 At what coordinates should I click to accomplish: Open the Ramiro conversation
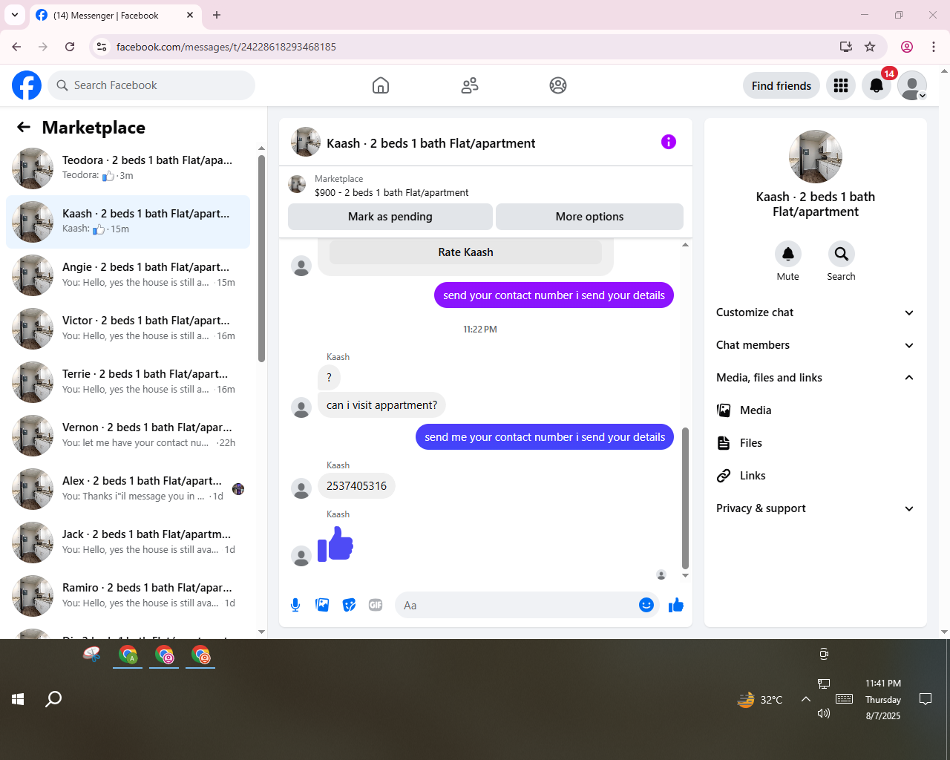[x=128, y=596]
